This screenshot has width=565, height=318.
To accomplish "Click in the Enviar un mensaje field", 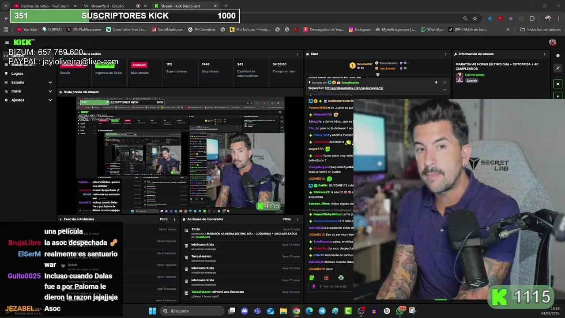I will tap(331, 286).
